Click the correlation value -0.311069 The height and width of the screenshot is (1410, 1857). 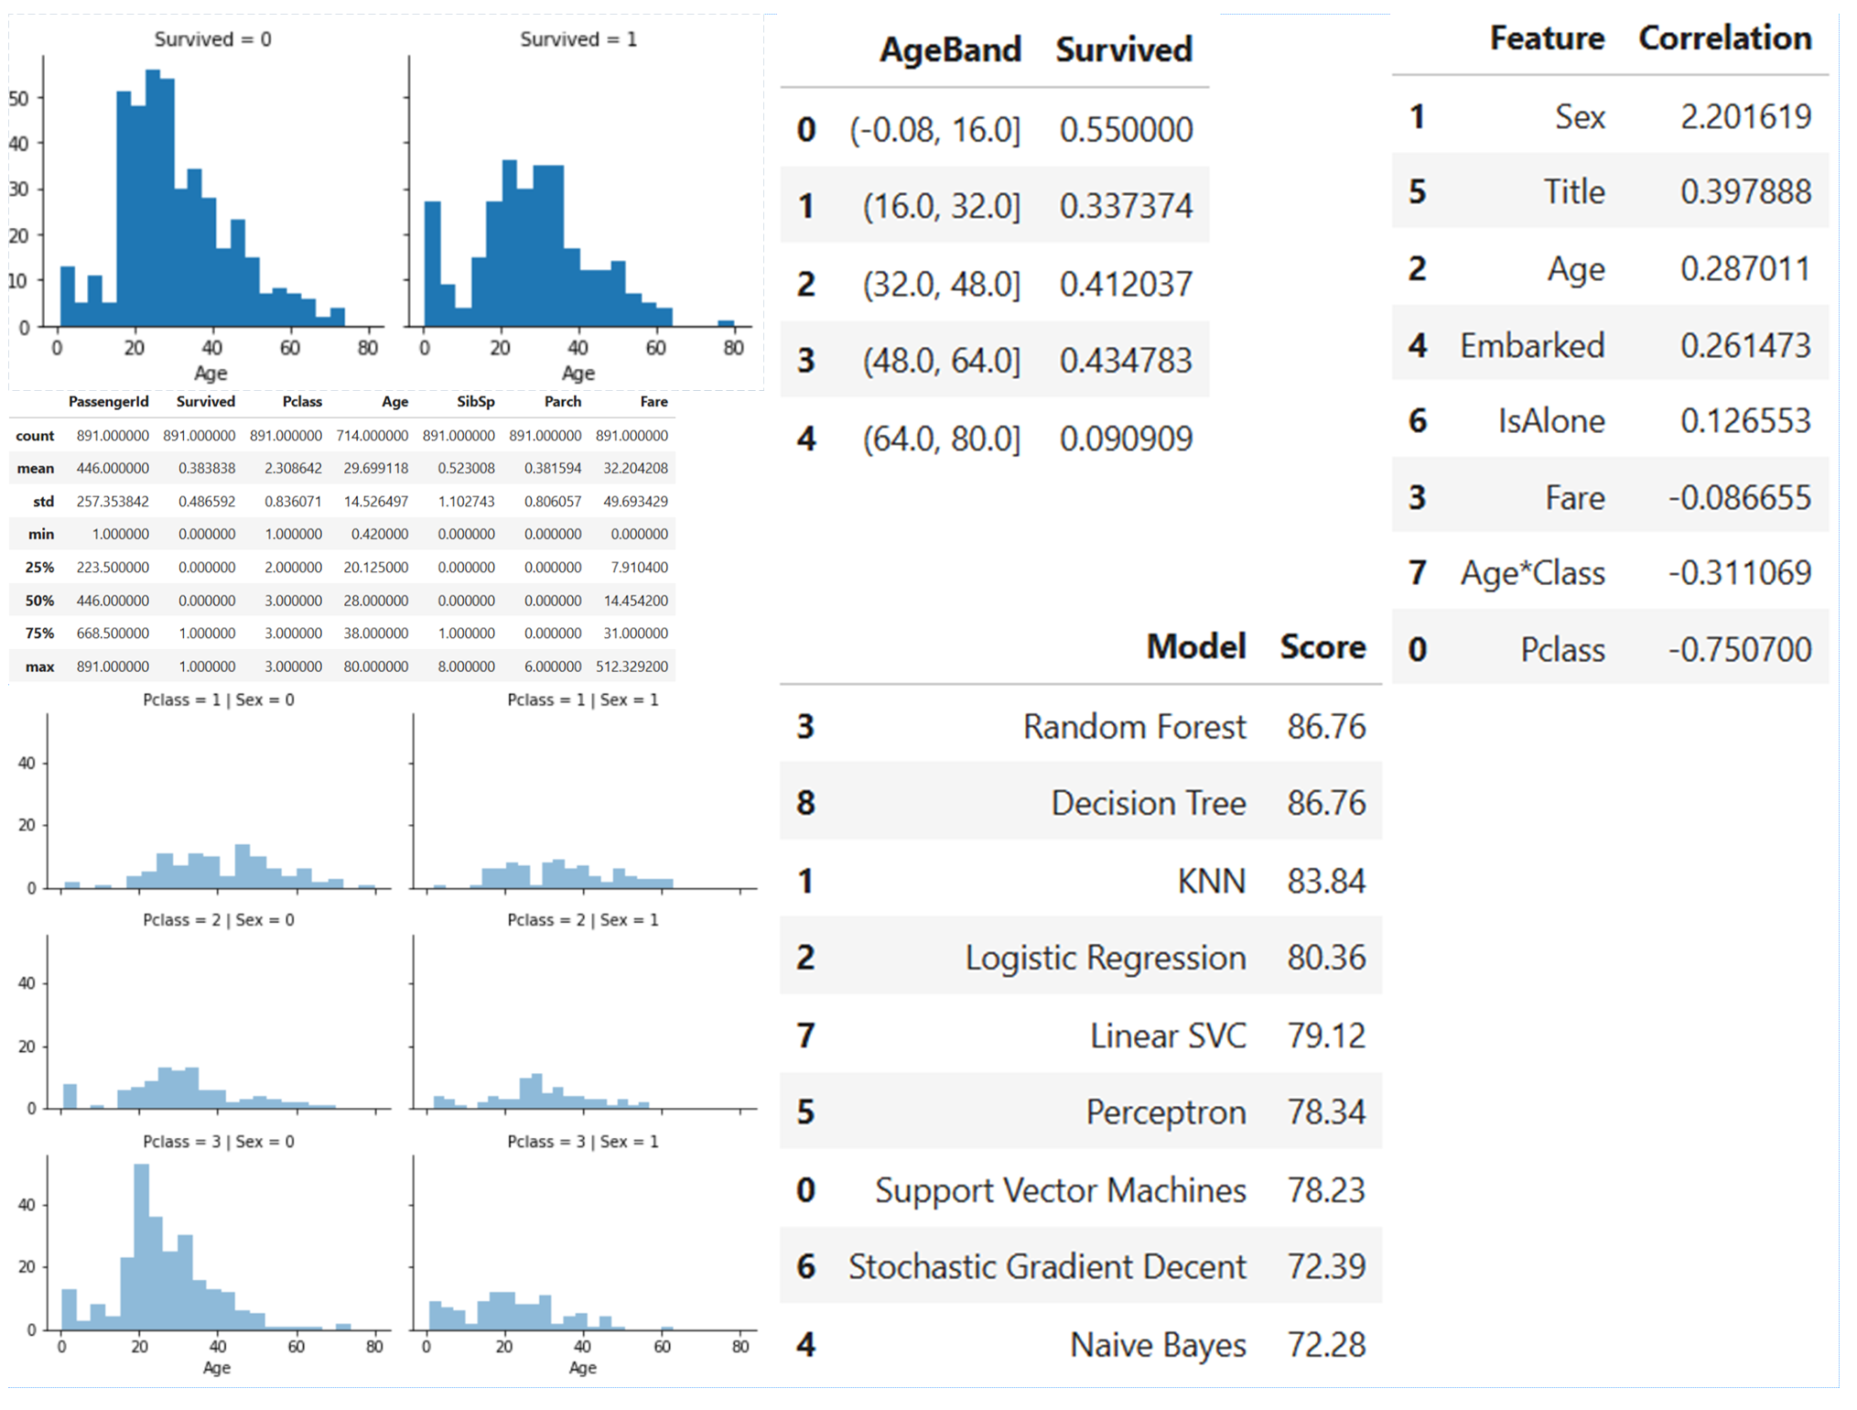tap(1739, 573)
